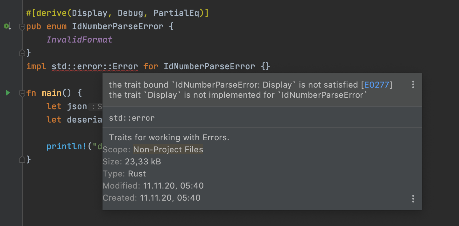
Task: Select the Non-Project Files scope label
Action: (168, 149)
